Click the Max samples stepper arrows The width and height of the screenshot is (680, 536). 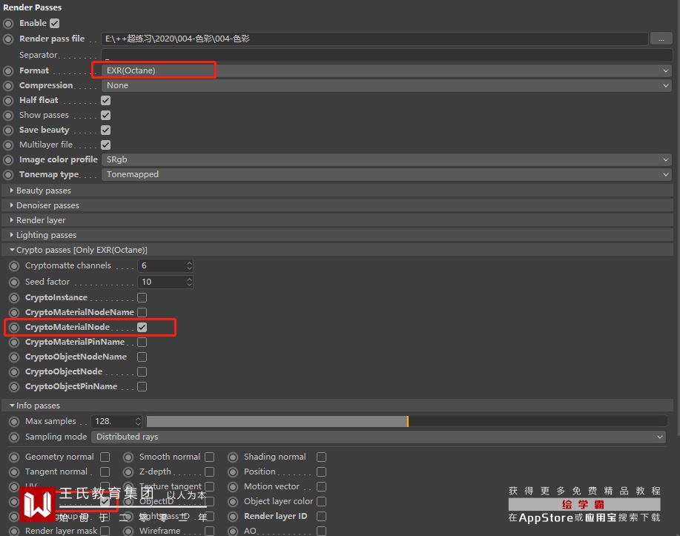(x=138, y=422)
